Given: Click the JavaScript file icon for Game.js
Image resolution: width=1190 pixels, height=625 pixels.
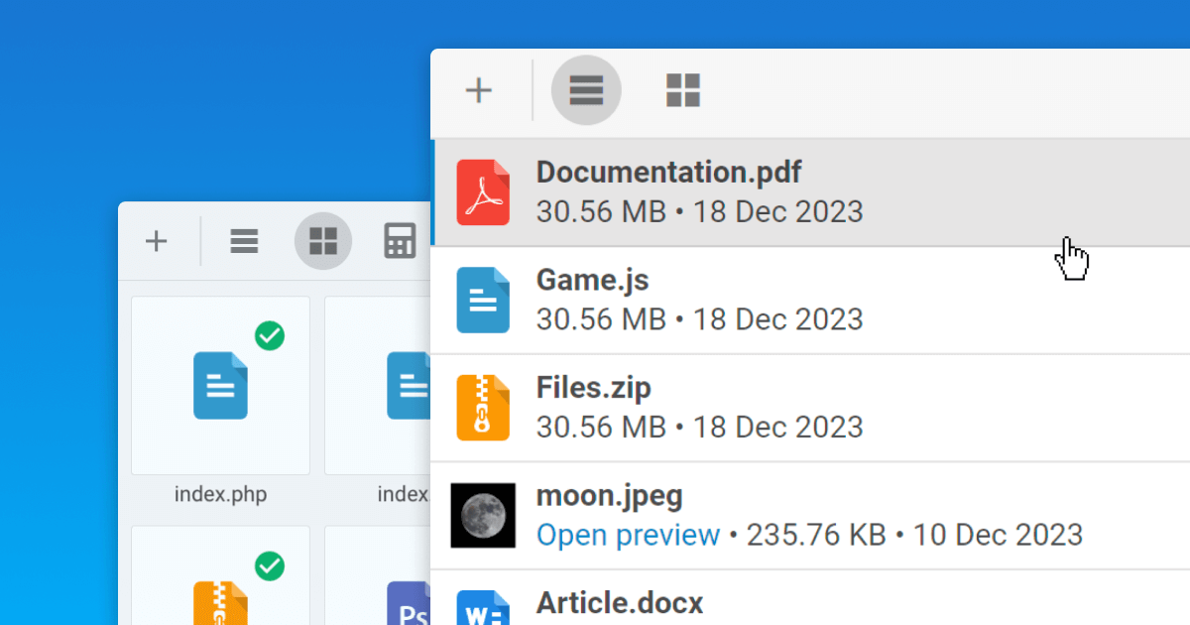Looking at the screenshot, I should coord(483,300).
